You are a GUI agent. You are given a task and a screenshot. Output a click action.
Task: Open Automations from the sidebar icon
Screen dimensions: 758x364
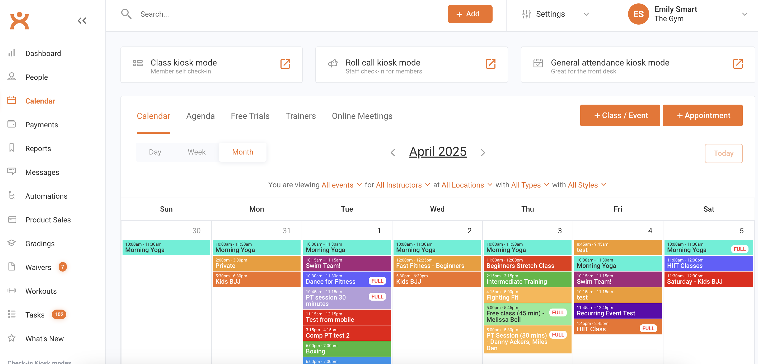click(12, 195)
